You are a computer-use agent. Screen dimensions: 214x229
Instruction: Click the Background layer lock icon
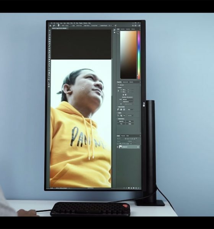[138, 147]
